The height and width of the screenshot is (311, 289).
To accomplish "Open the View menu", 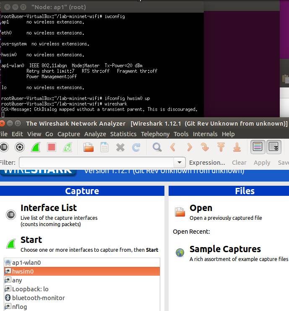I will [x=34, y=134].
